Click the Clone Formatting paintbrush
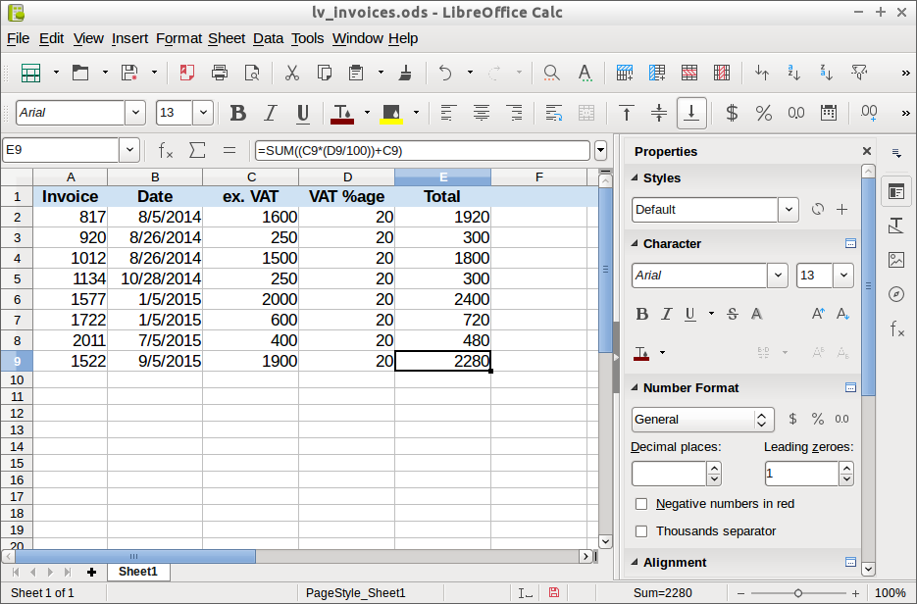The height and width of the screenshot is (604, 917). coord(405,72)
